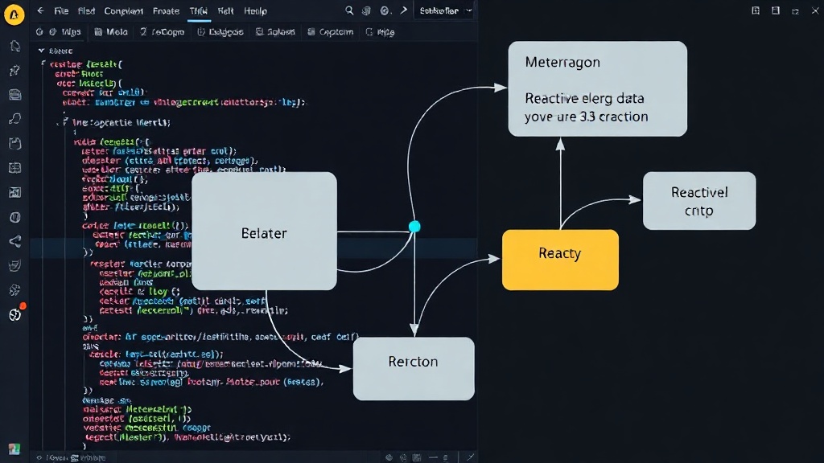Click the cyan junction dot in the diagram
The width and height of the screenshot is (824, 463).
pos(414,227)
